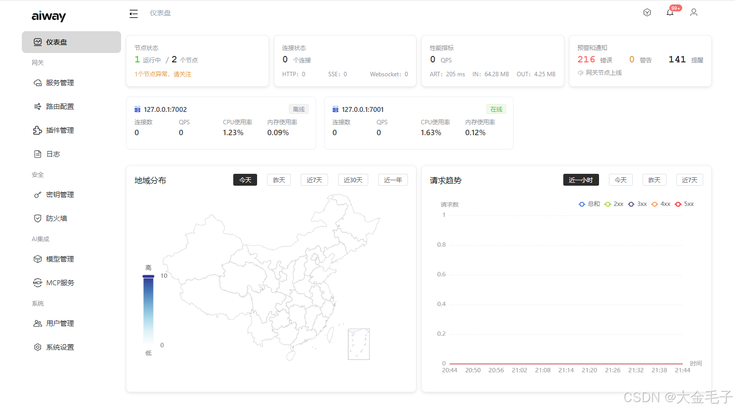
Task: Open 仪表盘 menu item in the sidebar
Action: (x=71, y=42)
